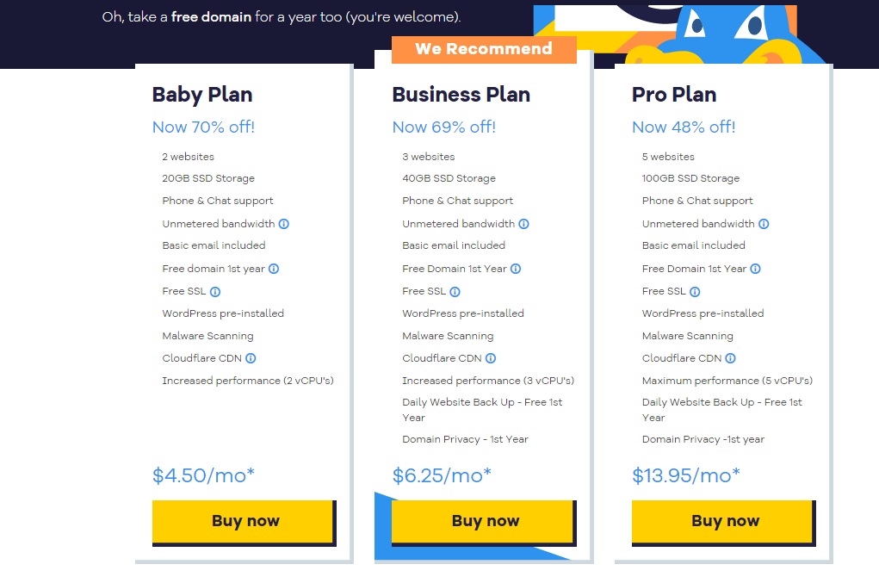The width and height of the screenshot is (879, 583).
Task: Click the Business Plan $6.25/mo price
Action: point(442,475)
